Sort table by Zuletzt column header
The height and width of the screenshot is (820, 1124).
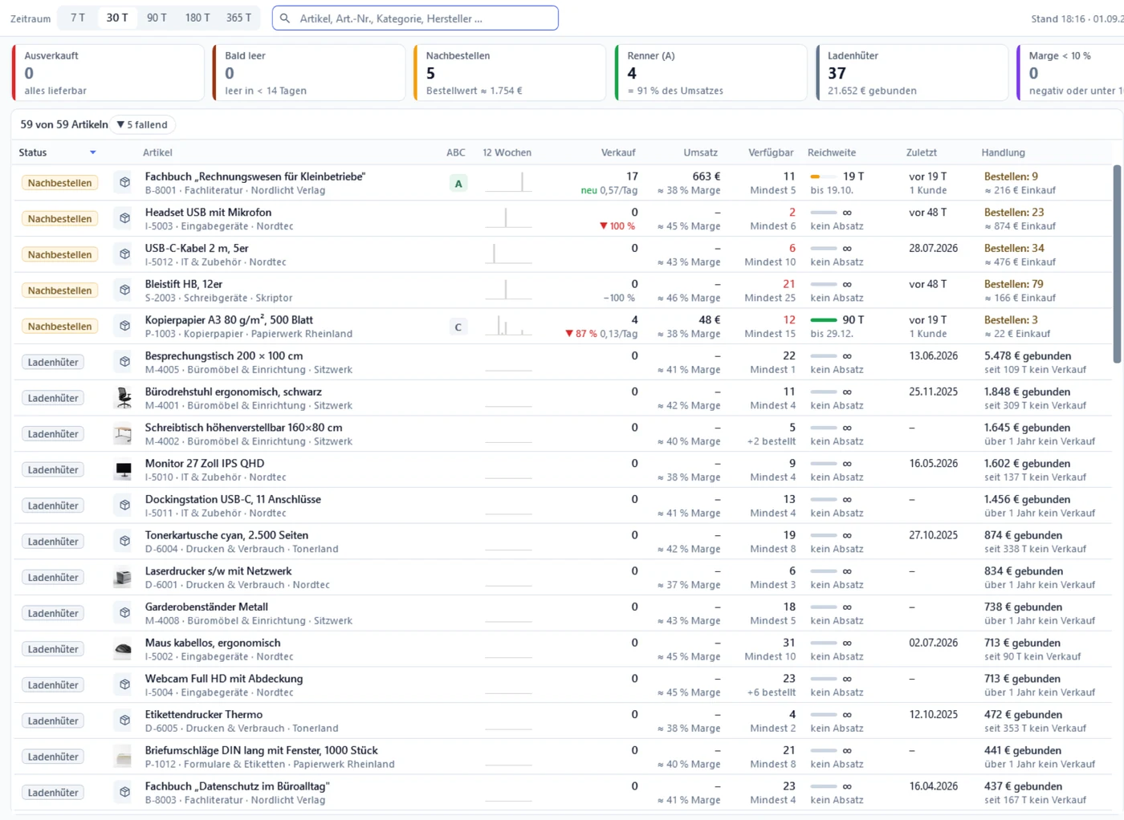pos(922,152)
